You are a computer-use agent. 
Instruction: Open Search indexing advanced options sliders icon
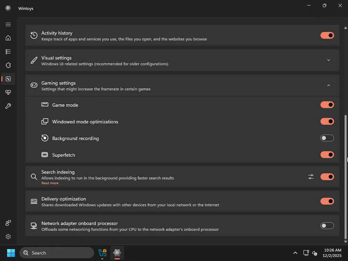(x=311, y=177)
